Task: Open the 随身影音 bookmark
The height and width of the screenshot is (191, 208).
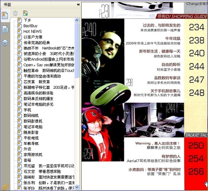Action: (x=31, y=132)
